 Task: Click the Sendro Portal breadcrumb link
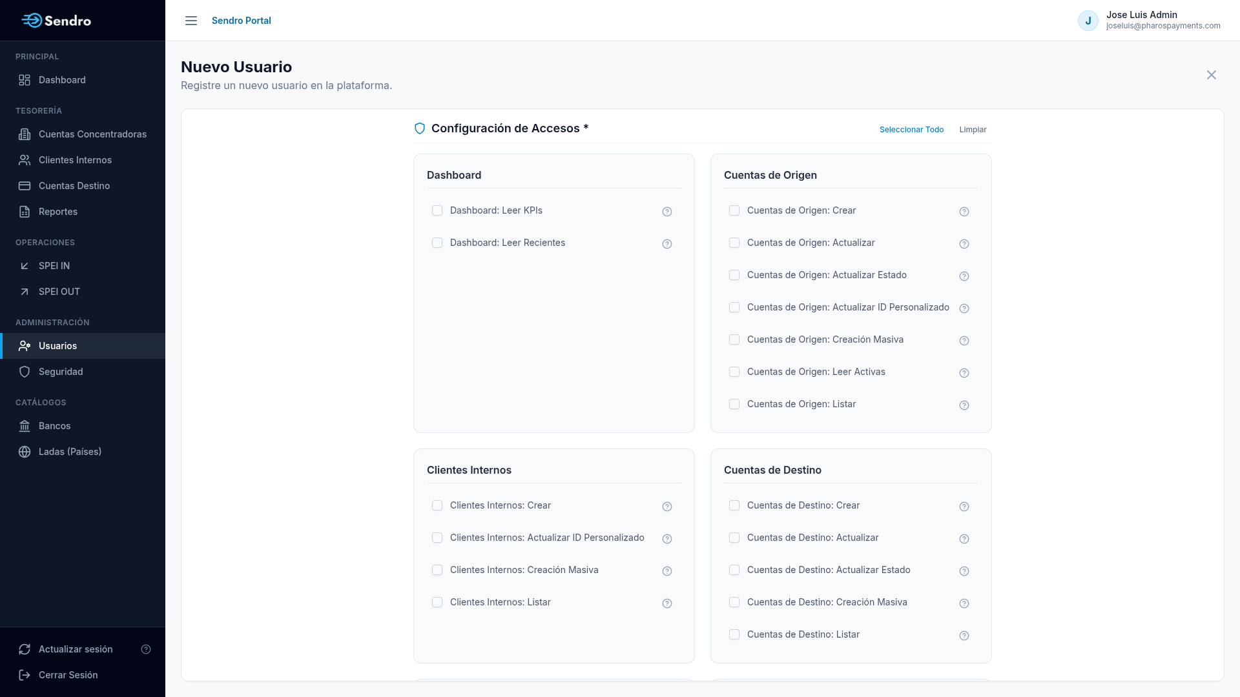(242, 21)
